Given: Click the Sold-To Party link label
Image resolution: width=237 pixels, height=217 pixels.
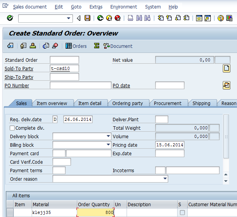Looking at the screenshot, I should pos(19,68).
